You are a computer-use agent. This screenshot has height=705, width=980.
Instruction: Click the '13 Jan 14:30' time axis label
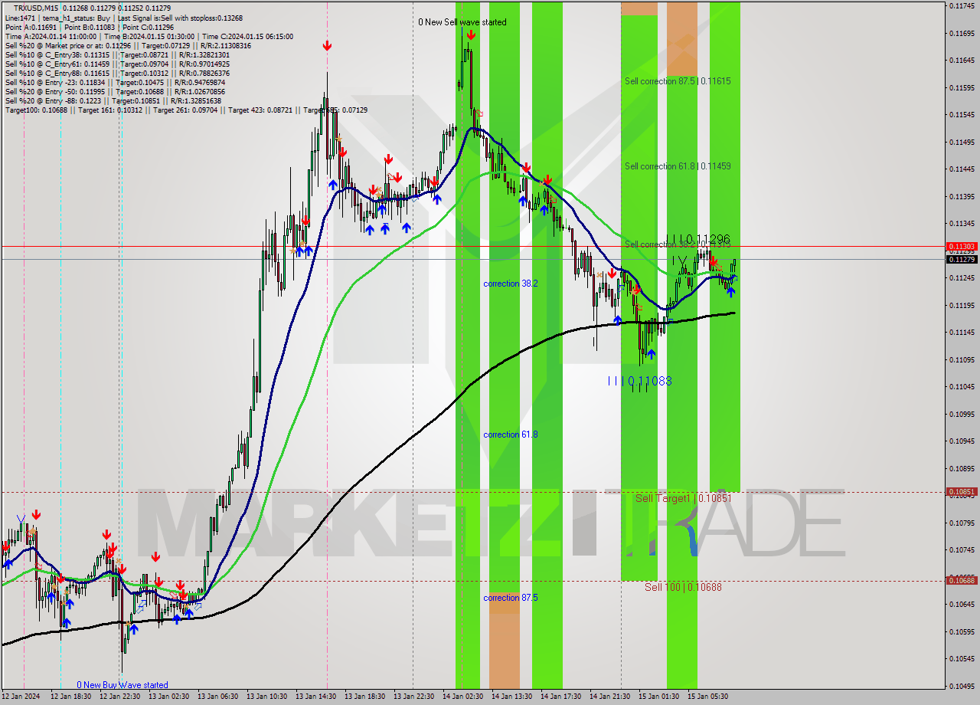click(315, 697)
